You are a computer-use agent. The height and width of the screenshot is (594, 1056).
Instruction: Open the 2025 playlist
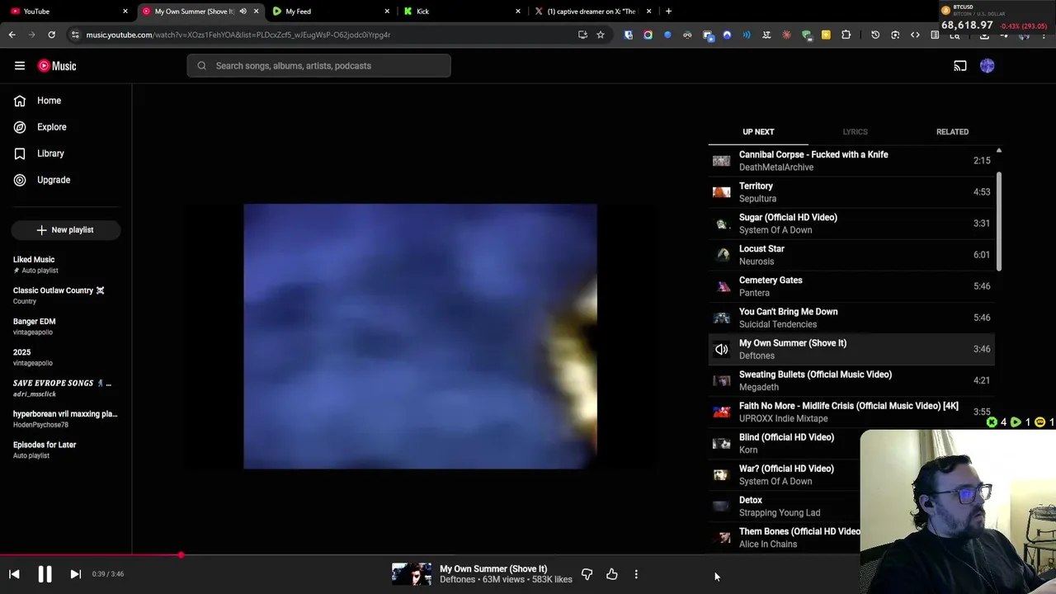point(66,357)
